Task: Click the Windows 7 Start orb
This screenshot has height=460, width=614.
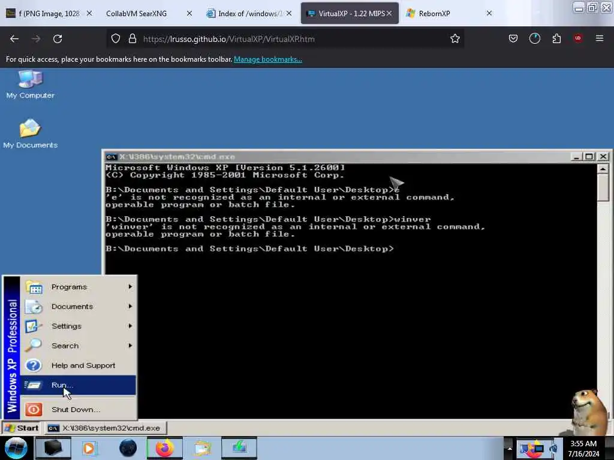Action: tap(16, 448)
